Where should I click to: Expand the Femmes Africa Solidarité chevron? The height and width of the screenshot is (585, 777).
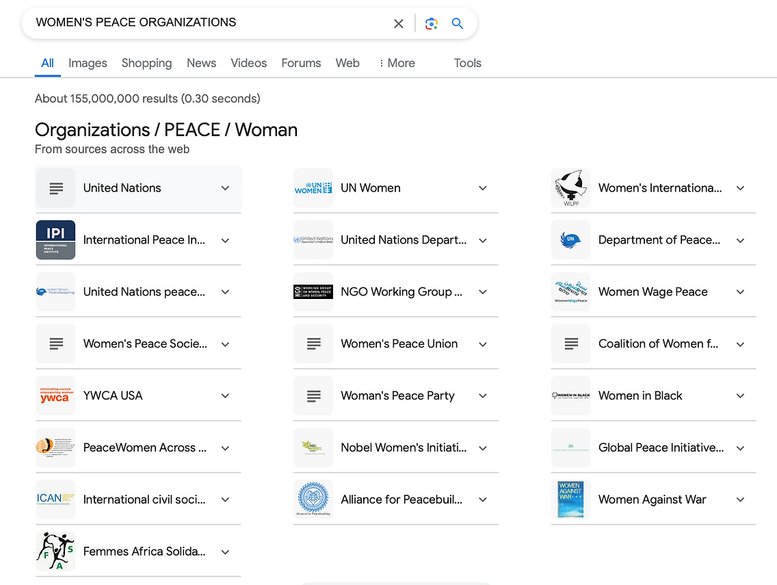(x=225, y=551)
